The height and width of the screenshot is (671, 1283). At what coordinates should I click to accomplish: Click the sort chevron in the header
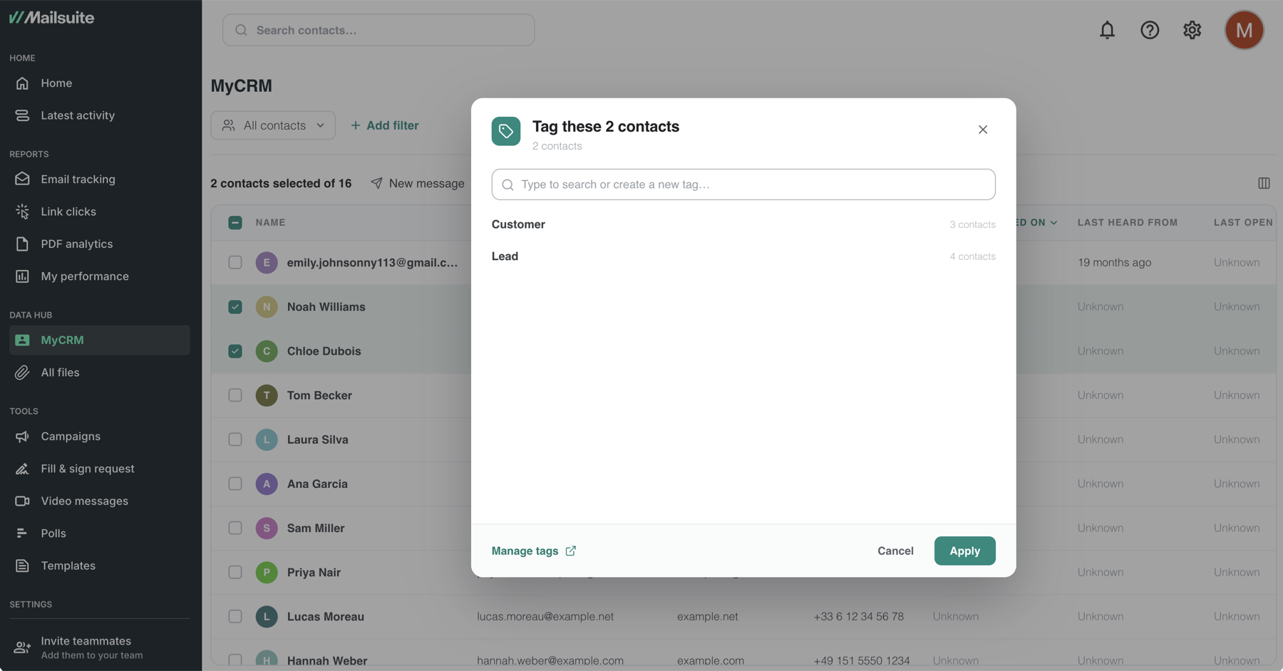coord(1053,223)
